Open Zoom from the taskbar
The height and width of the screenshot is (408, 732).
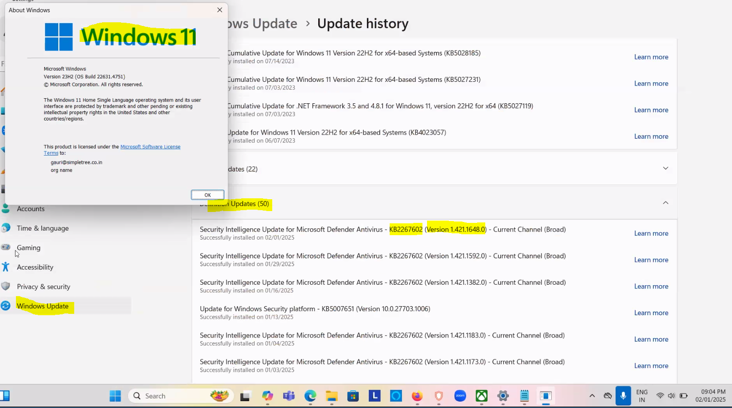click(460, 396)
